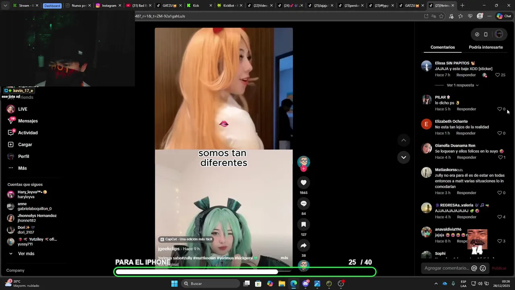Open the creator avatar beside the video

pos(303,162)
